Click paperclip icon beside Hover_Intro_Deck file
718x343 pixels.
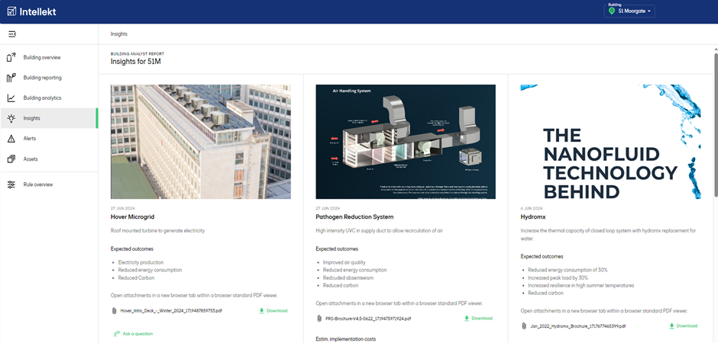pos(114,310)
